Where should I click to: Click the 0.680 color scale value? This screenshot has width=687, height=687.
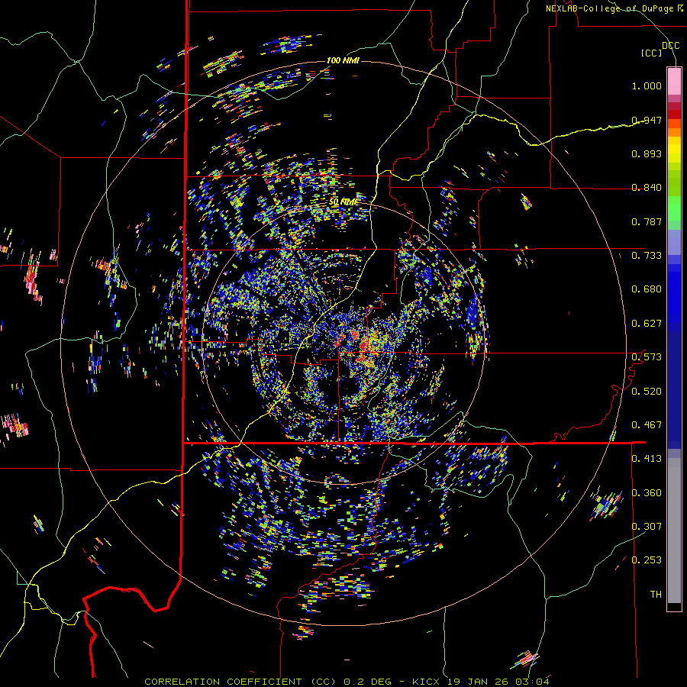tap(647, 289)
